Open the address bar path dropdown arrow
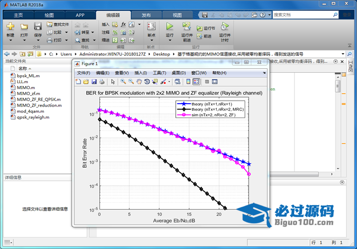 click(343, 54)
